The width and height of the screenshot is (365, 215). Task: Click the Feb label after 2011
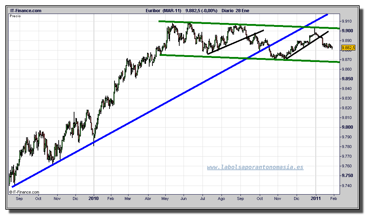(x=334, y=199)
